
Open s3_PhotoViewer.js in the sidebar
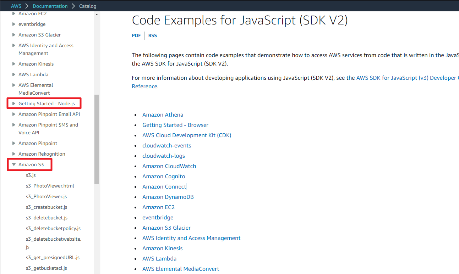click(47, 196)
